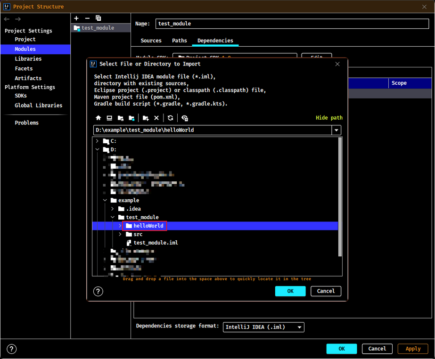Open the path history dropdown
The image size is (435, 359).
[337, 130]
